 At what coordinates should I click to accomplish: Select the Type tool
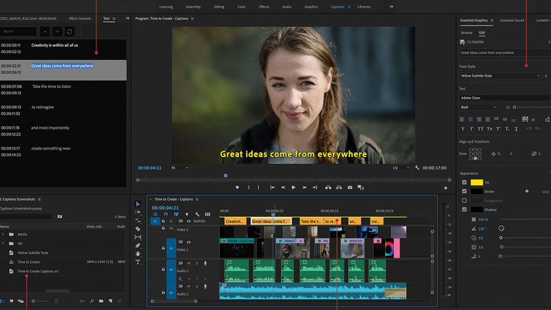(x=138, y=262)
